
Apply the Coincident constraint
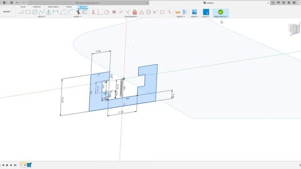[100, 12]
